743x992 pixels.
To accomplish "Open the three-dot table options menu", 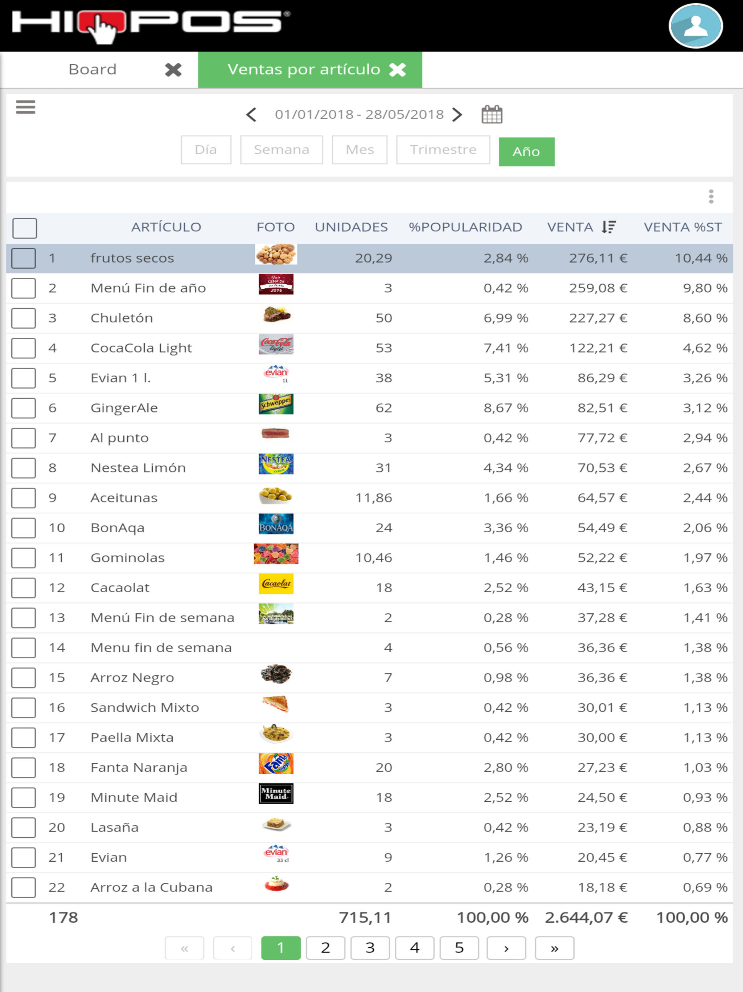I will (711, 196).
